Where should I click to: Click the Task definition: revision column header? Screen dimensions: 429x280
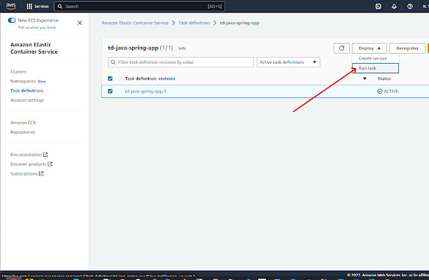[x=150, y=79]
